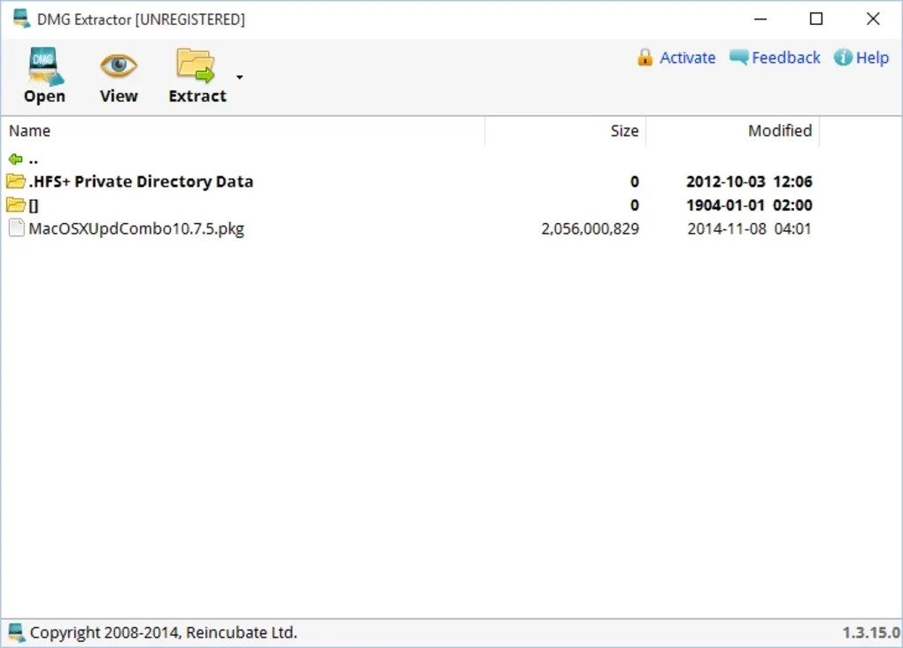Select the .HFS+ Private Directory Data folder
Screen dimensions: 903x648
141,181
